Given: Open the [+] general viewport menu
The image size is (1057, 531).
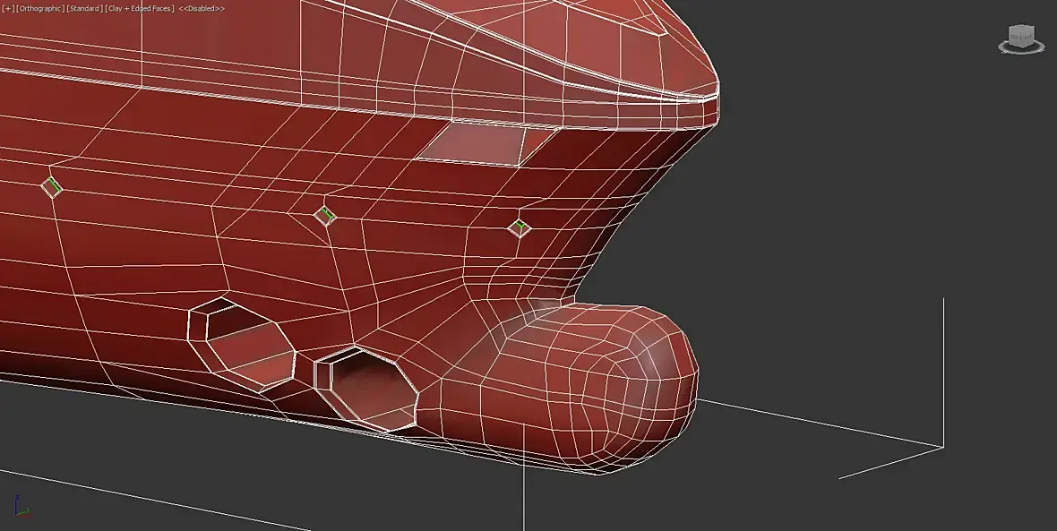Looking at the screenshot, I should click(8, 9).
